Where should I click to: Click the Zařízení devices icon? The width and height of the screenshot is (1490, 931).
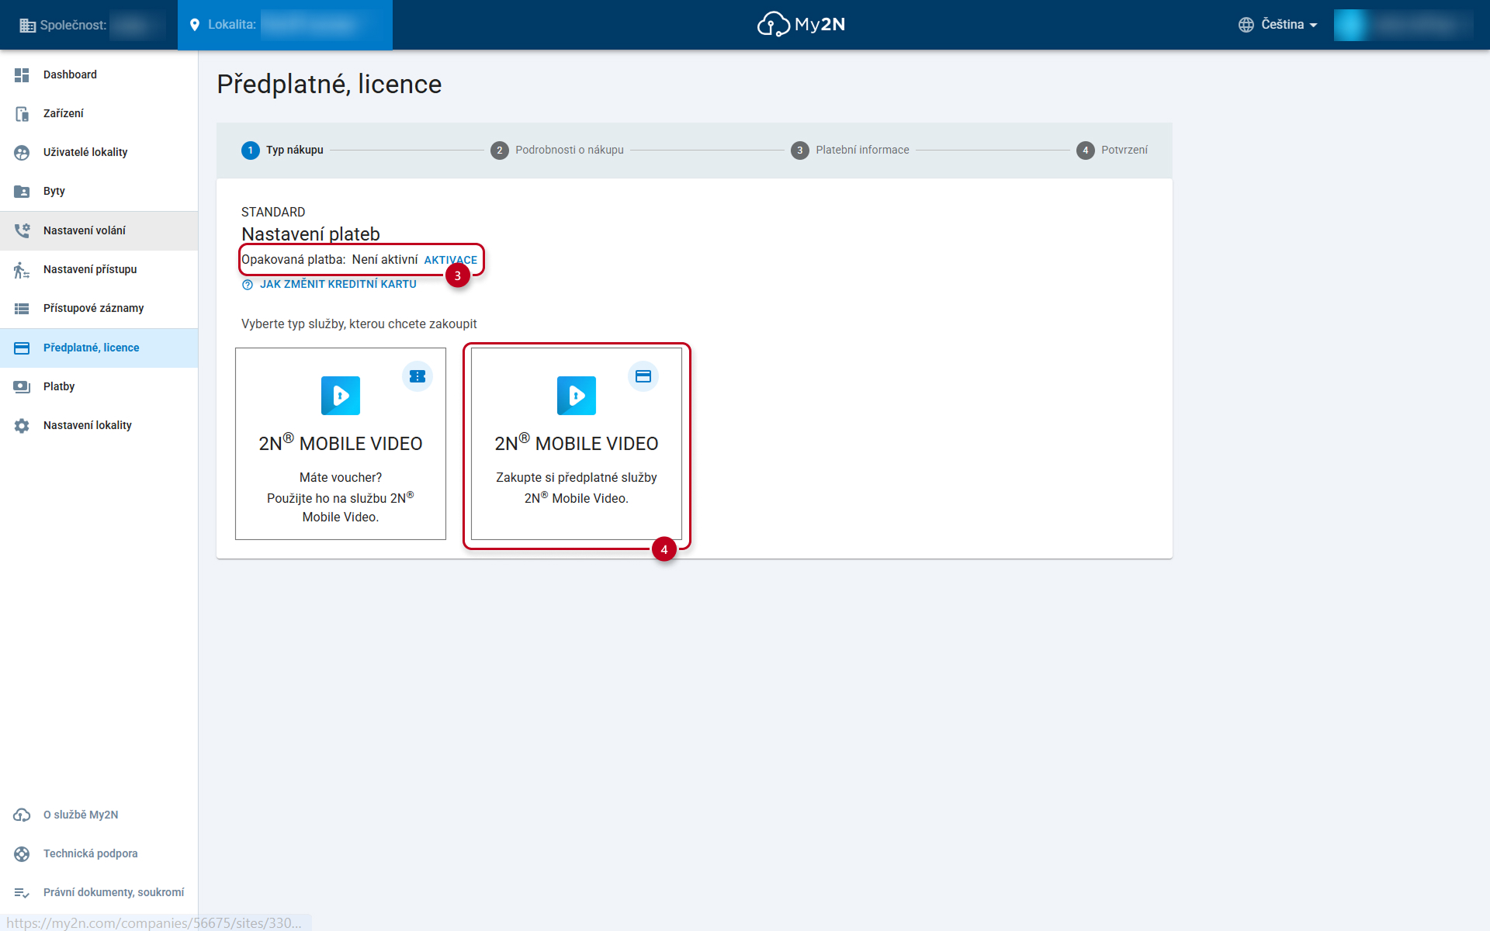(22, 113)
